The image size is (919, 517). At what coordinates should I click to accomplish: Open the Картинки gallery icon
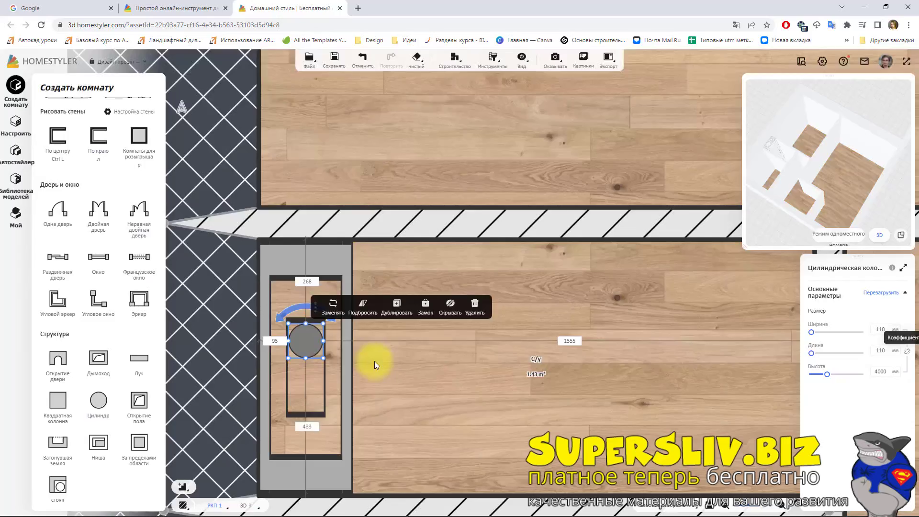point(583,60)
